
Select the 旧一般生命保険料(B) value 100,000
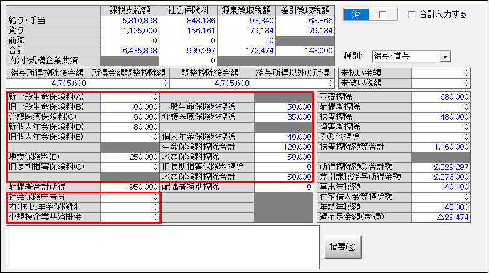click(130, 106)
